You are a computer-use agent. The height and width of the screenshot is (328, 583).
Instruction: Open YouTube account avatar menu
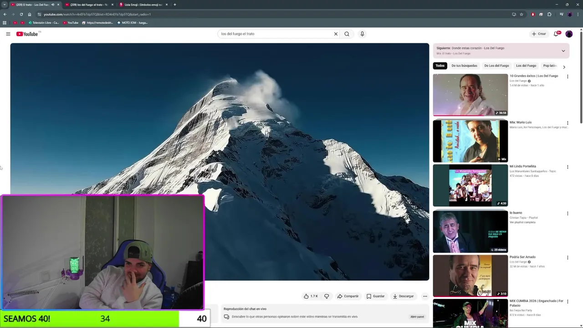pyautogui.click(x=569, y=34)
